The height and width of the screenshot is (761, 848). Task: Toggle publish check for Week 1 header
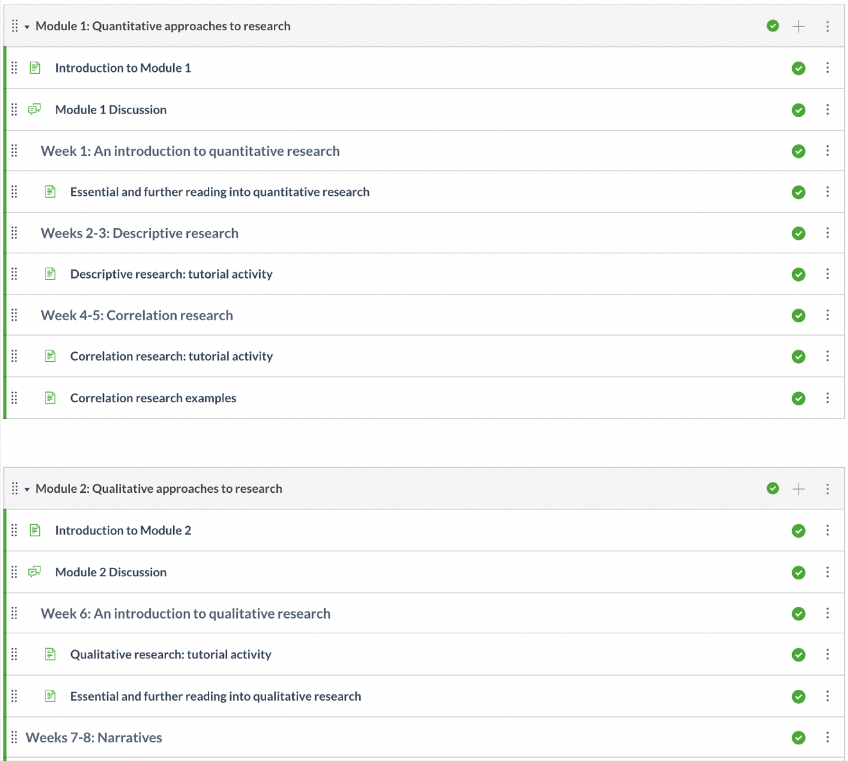799,151
